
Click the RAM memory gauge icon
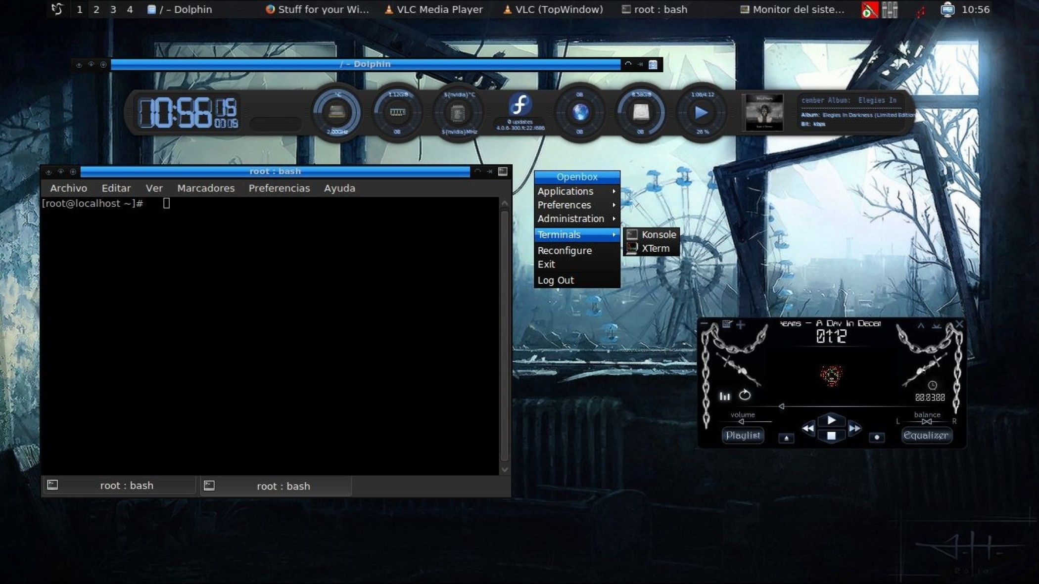397,112
